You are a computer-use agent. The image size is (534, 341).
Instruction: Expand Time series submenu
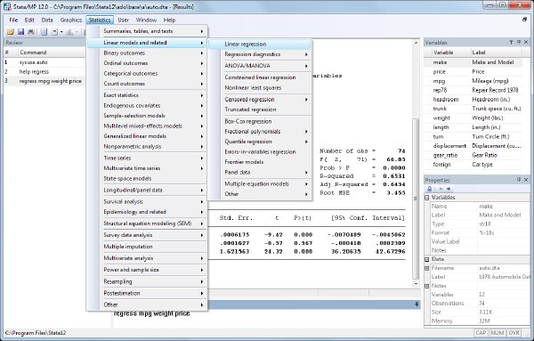pyautogui.click(x=147, y=158)
